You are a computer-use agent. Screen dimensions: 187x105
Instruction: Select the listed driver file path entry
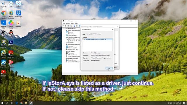97,39
